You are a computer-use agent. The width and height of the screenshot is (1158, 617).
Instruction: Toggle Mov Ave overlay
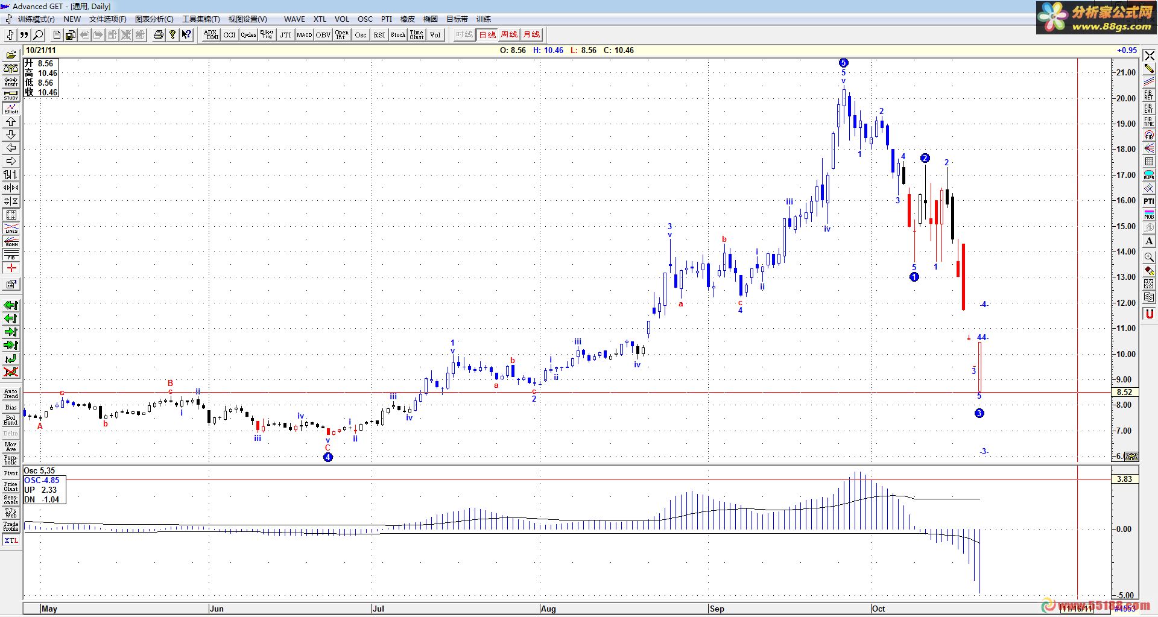click(x=11, y=447)
